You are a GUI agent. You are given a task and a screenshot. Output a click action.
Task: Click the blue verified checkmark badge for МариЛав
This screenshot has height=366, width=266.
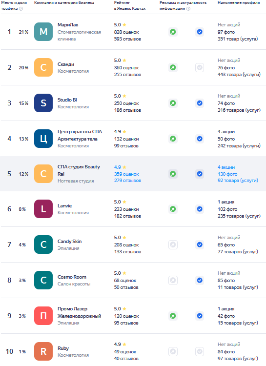click(x=200, y=32)
